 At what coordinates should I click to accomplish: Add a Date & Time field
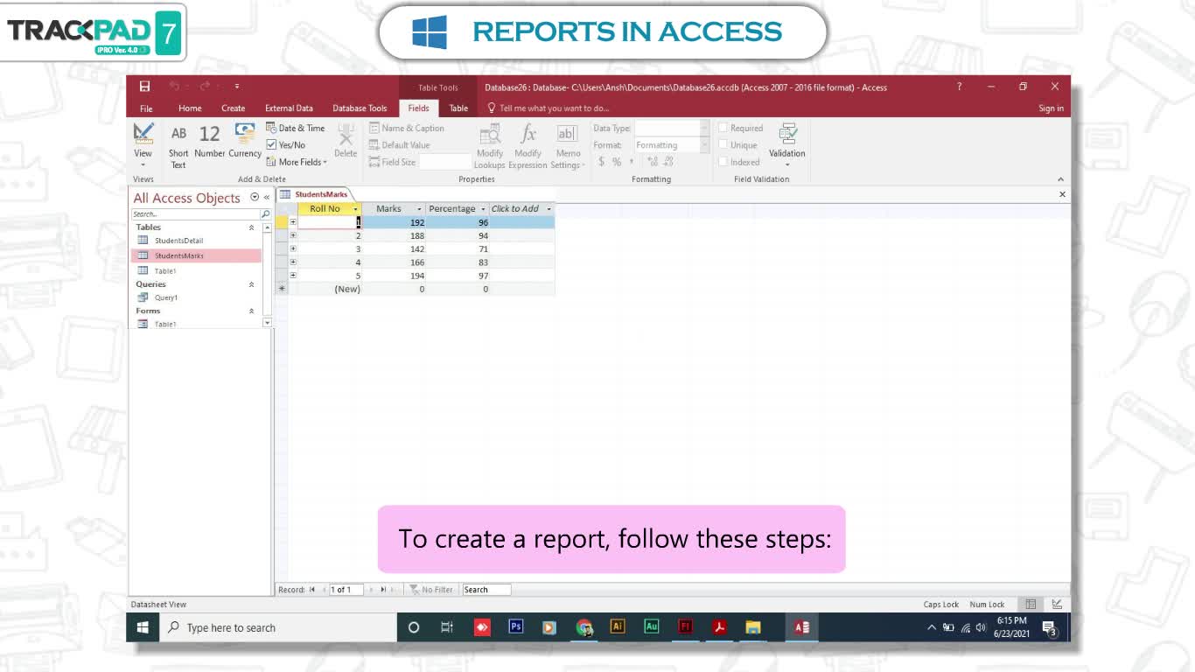click(296, 128)
